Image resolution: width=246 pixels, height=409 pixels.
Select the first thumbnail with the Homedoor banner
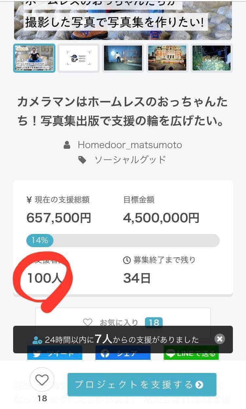(x=34, y=58)
